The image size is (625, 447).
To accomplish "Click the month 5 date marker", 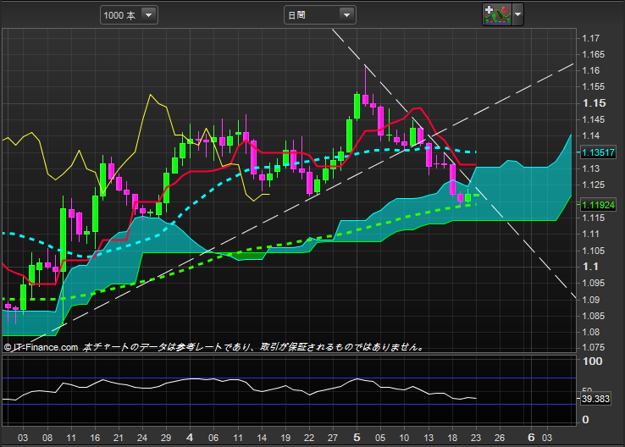I will [x=357, y=438].
